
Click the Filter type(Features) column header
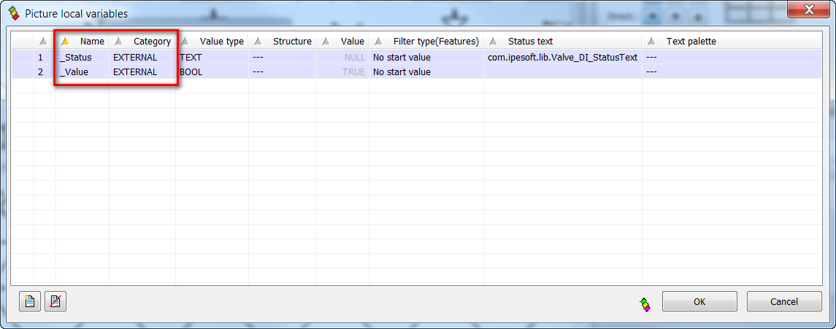coord(435,42)
